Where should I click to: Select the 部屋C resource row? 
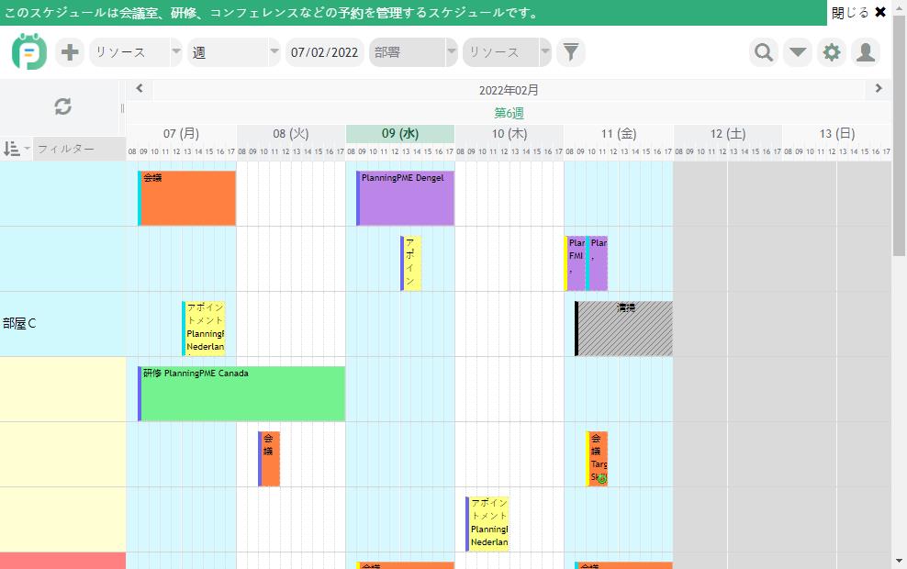[x=63, y=324]
